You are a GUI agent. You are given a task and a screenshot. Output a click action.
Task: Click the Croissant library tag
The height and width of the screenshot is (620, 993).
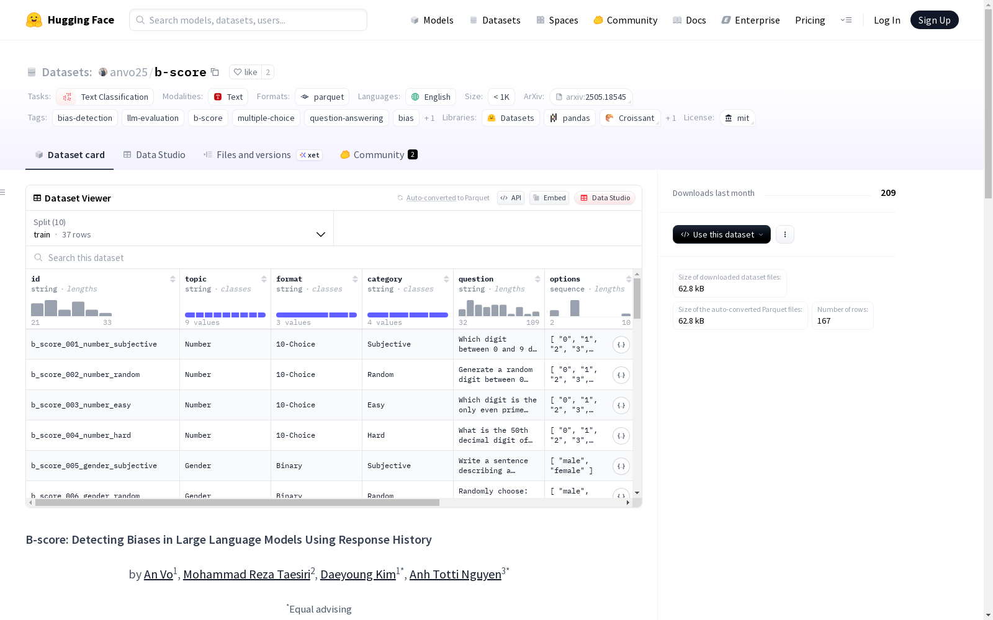click(x=630, y=118)
